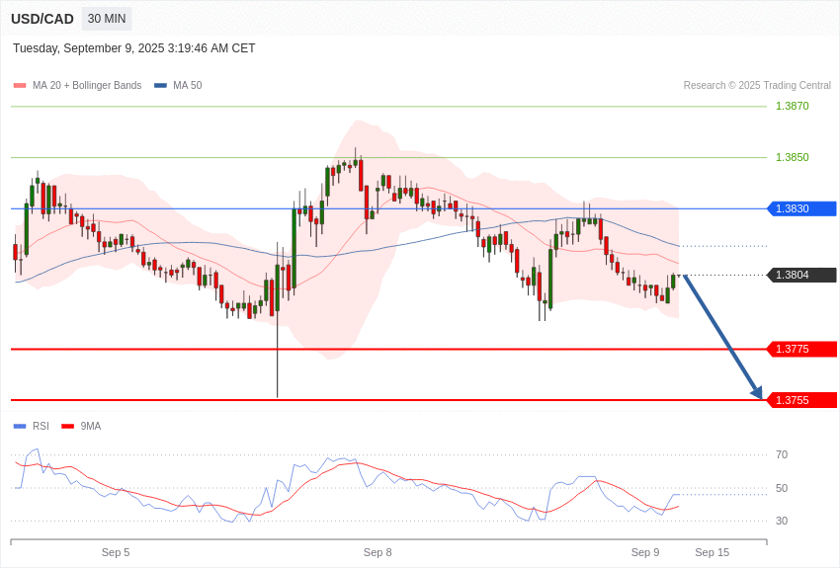Click the Sep 5 date axis label
The height and width of the screenshot is (569, 840).
tap(116, 552)
